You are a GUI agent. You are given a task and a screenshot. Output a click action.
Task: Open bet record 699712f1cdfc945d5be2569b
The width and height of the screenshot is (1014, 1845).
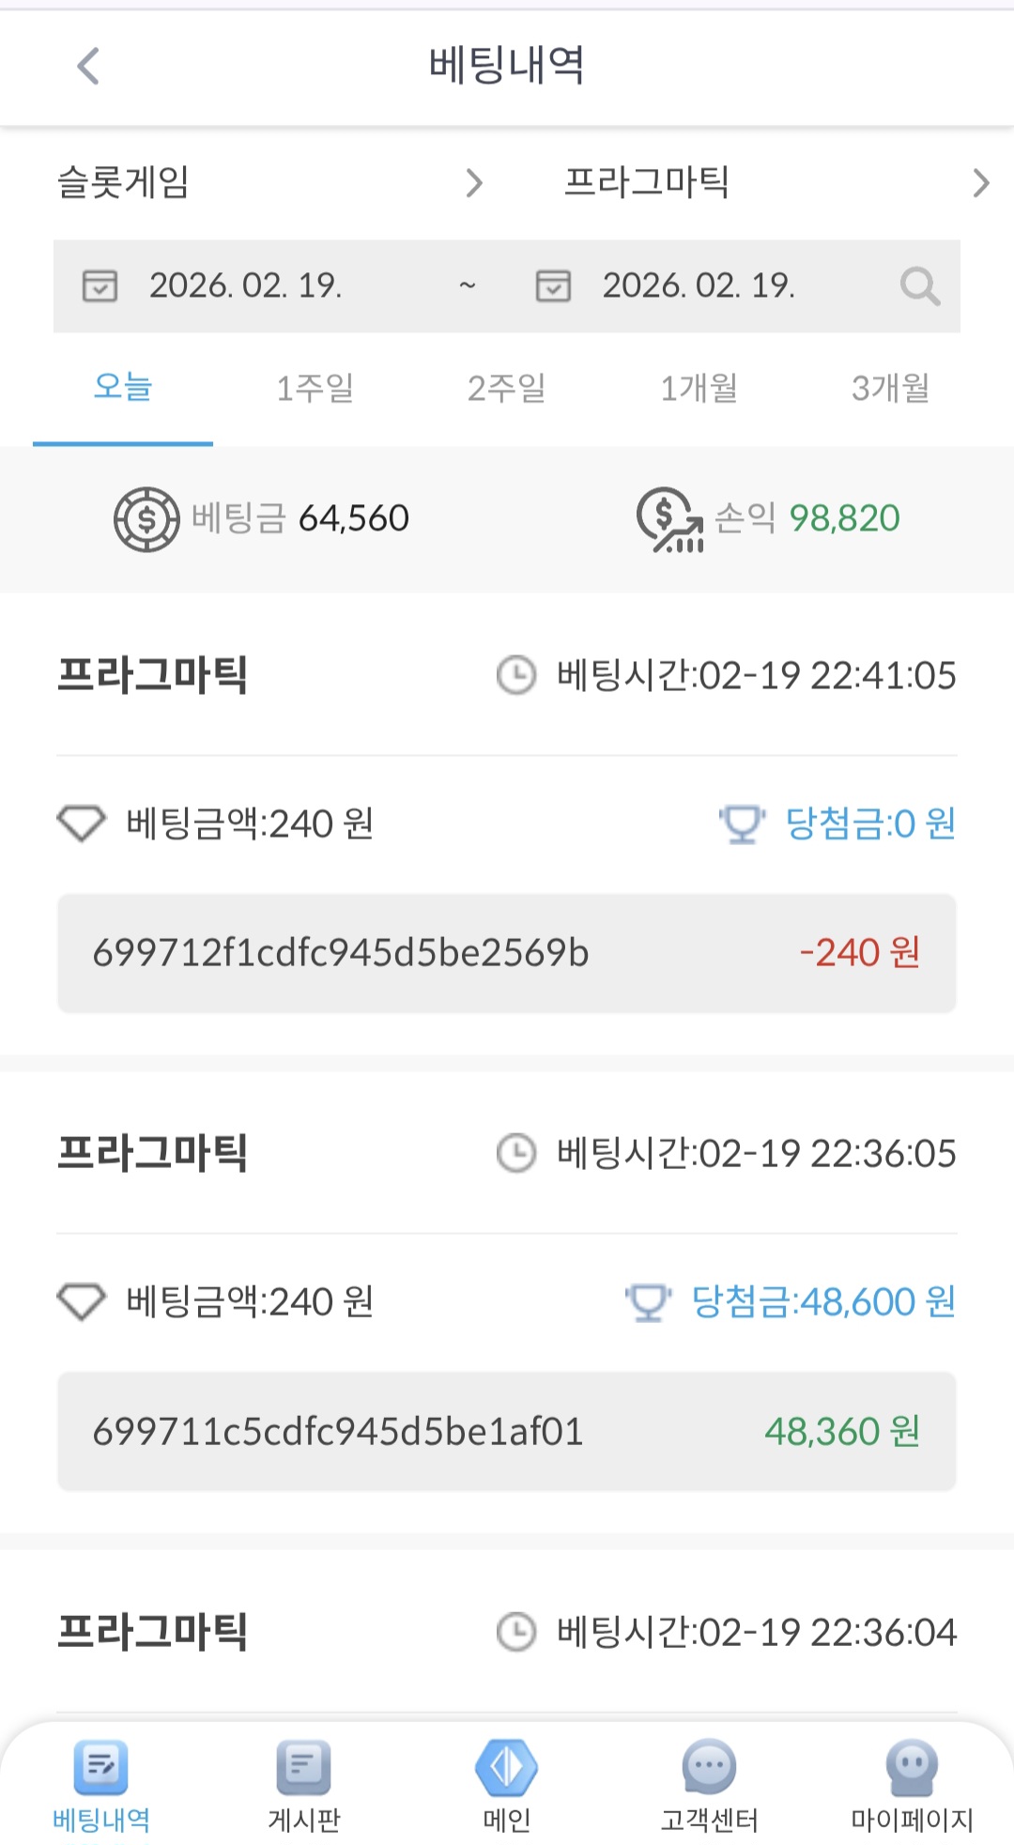click(507, 953)
